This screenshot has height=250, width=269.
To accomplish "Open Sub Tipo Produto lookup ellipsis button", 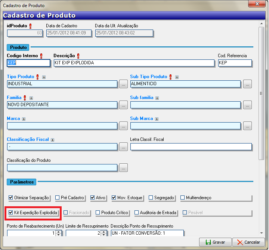I will (x=247, y=84).
